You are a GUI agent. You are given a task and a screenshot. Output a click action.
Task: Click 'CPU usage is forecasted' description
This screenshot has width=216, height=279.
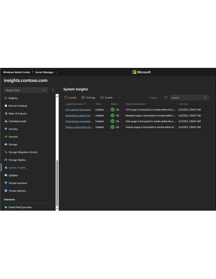[150, 109]
